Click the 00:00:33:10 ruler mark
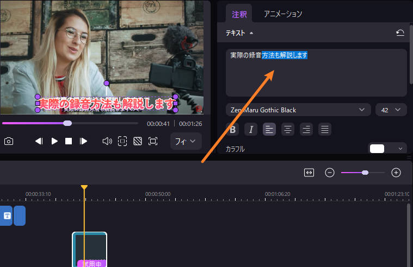This screenshot has height=267, width=413. (38, 194)
